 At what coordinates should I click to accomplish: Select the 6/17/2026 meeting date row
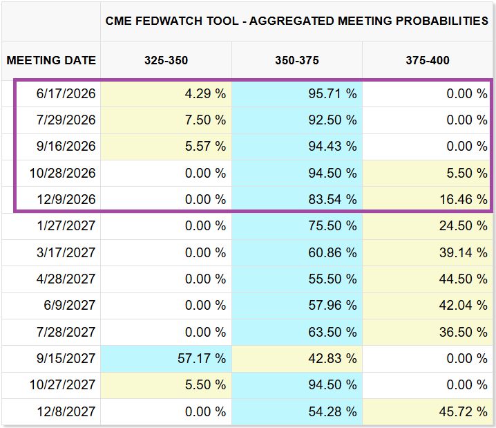pyautogui.click(x=247, y=94)
